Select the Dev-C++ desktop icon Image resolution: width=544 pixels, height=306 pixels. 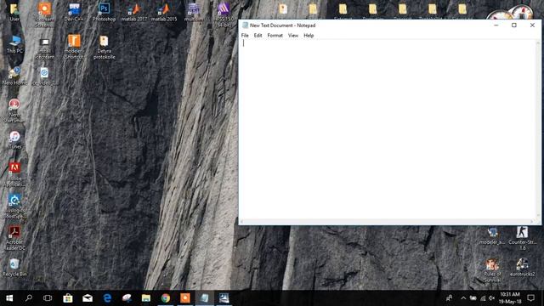pos(74,12)
